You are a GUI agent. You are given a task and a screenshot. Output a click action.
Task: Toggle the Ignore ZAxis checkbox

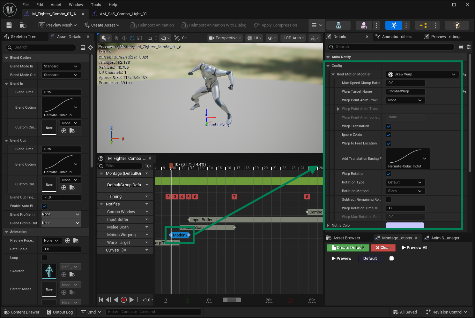389,135
